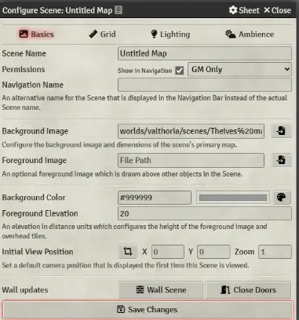Open the Background Image file picker

pyautogui.click(x=281, y=131)
